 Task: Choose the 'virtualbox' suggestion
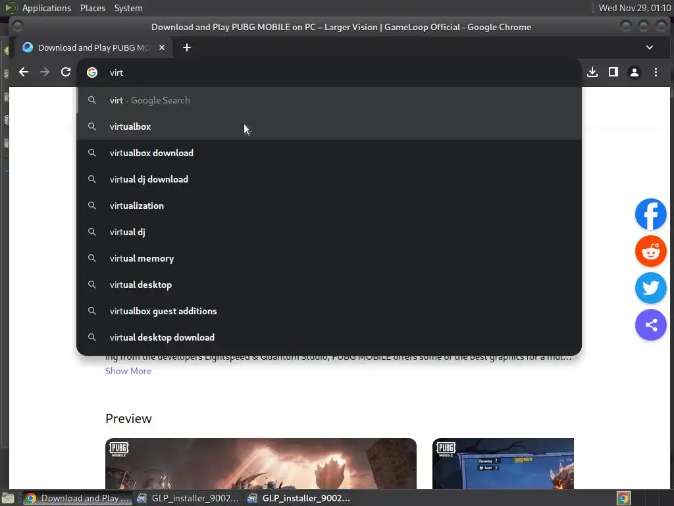329,126
